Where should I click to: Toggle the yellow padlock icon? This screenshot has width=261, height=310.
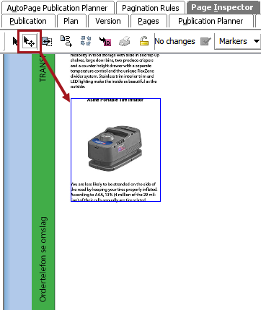144,41
